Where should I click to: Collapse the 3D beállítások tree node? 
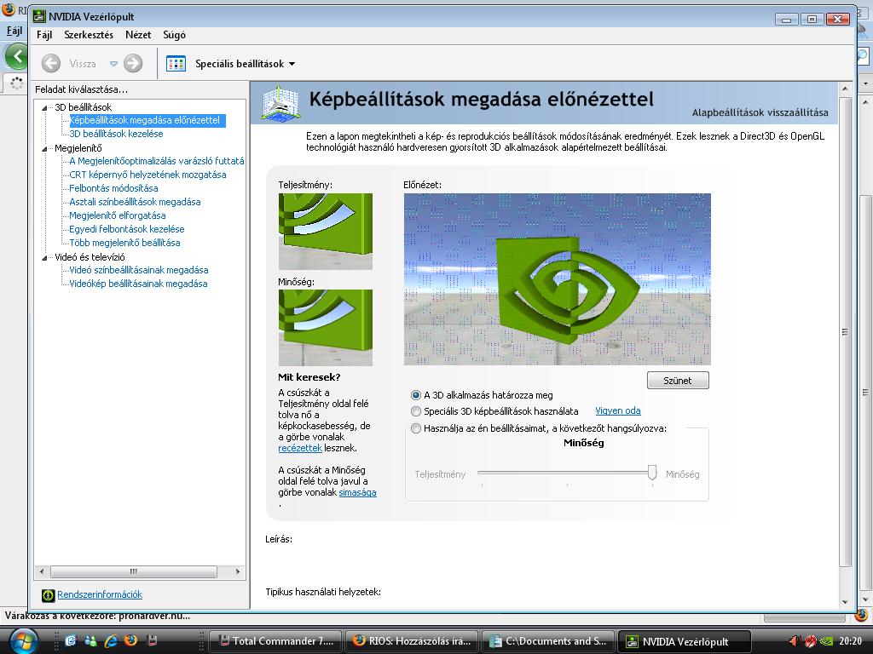(x=44, y=108)
